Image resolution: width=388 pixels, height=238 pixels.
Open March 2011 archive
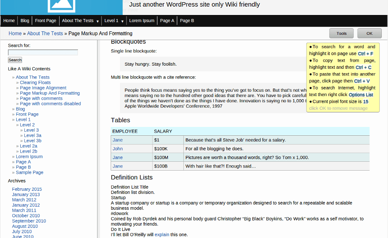[x=24, y=210]
